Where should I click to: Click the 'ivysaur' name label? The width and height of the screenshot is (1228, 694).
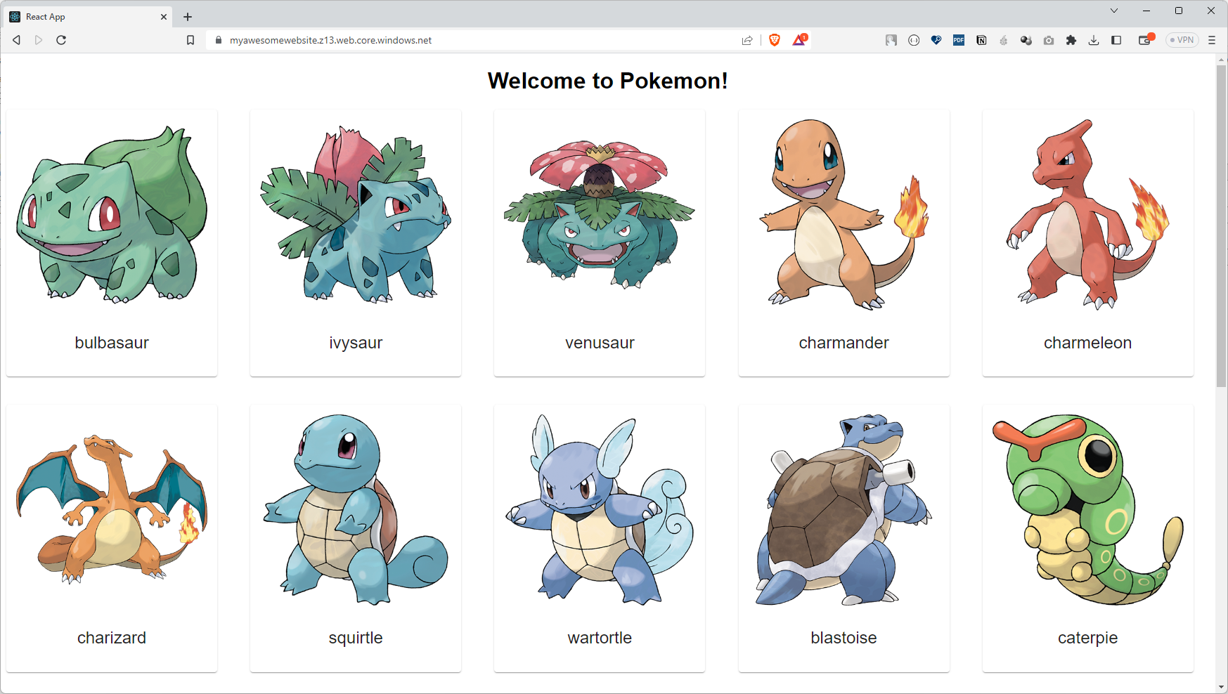point(356,343)
